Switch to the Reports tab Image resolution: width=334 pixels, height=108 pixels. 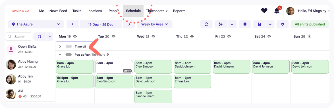tap(179, 11)
